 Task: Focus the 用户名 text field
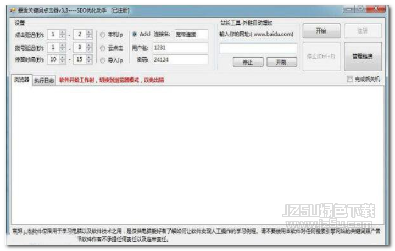point(180,47)
